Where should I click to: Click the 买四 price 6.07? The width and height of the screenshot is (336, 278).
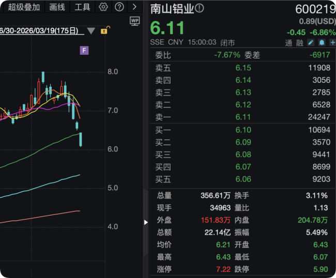point(243,167)
